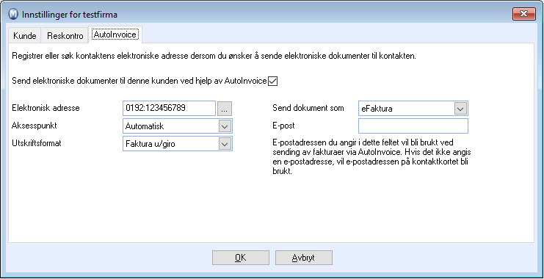Open the Send dokument som dropdown arrow

(x=460, y=109)
